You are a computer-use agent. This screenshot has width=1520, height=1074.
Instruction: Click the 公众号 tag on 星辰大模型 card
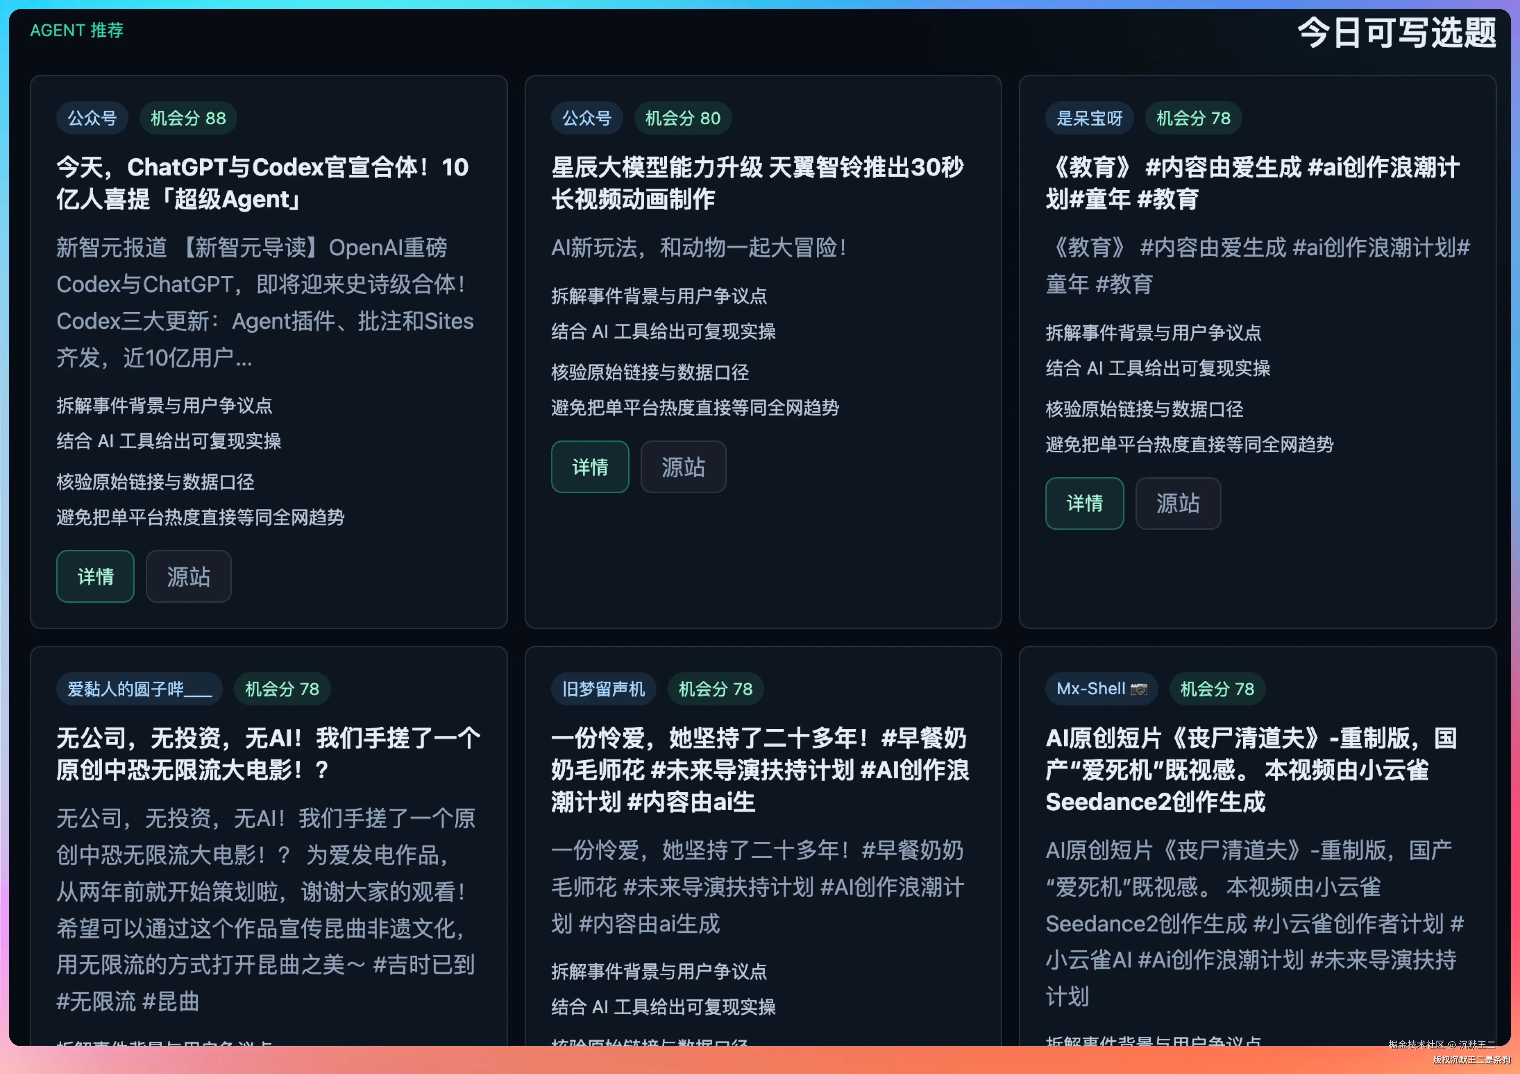[x=587, y=119]
